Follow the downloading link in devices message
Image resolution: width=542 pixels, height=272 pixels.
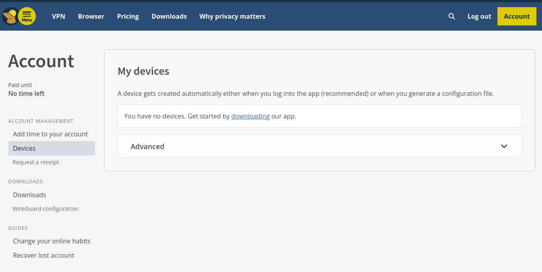pos(250,116)
